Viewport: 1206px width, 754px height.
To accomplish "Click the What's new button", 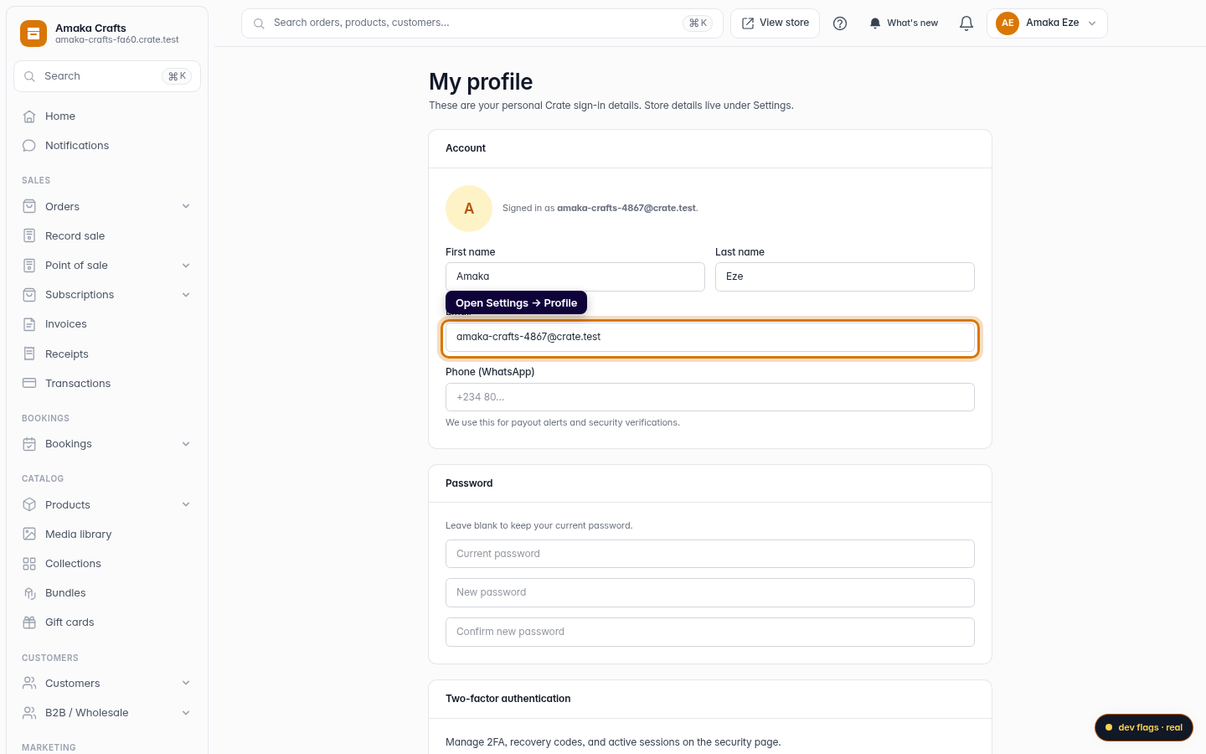I will click(904, 23).
